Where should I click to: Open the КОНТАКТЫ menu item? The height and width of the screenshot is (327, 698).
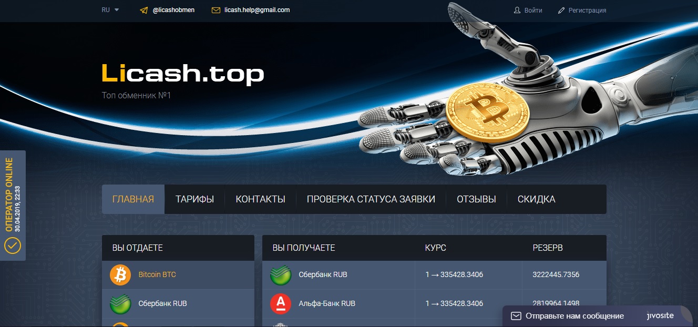point(260,199)
